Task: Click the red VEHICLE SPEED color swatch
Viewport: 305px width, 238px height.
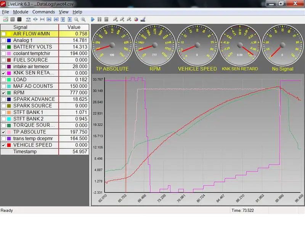Action: (9, 145)
